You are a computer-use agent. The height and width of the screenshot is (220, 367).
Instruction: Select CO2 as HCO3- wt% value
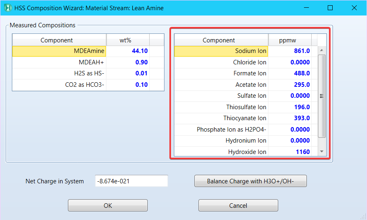pyautogui.click(x=128, y=85)
